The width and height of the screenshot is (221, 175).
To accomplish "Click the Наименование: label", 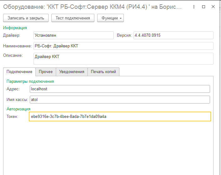I will [x=18, y=46].
